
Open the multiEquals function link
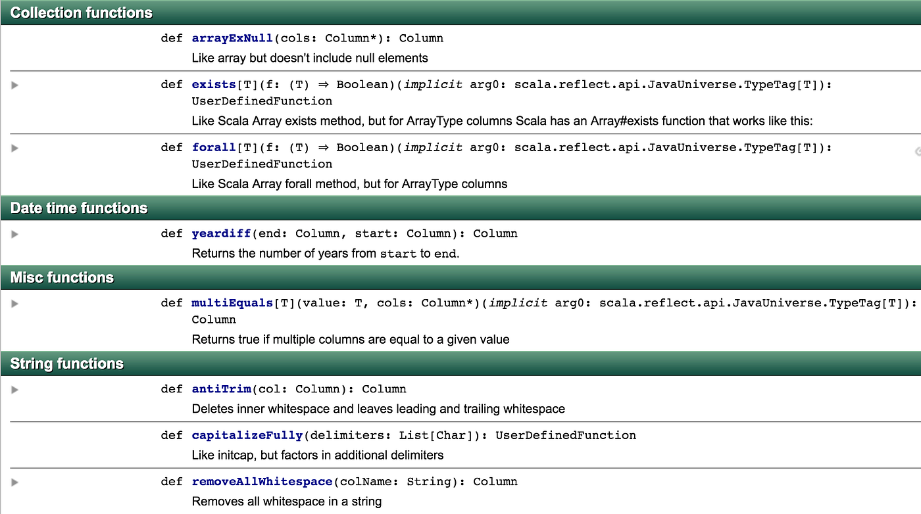[x=232, y=303]
